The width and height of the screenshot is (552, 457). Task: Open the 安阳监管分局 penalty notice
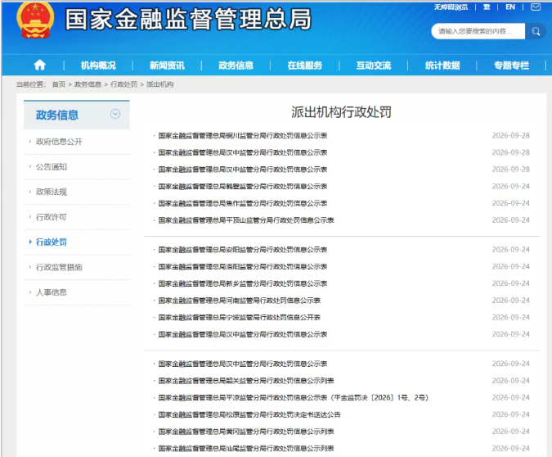coord(243,250)
